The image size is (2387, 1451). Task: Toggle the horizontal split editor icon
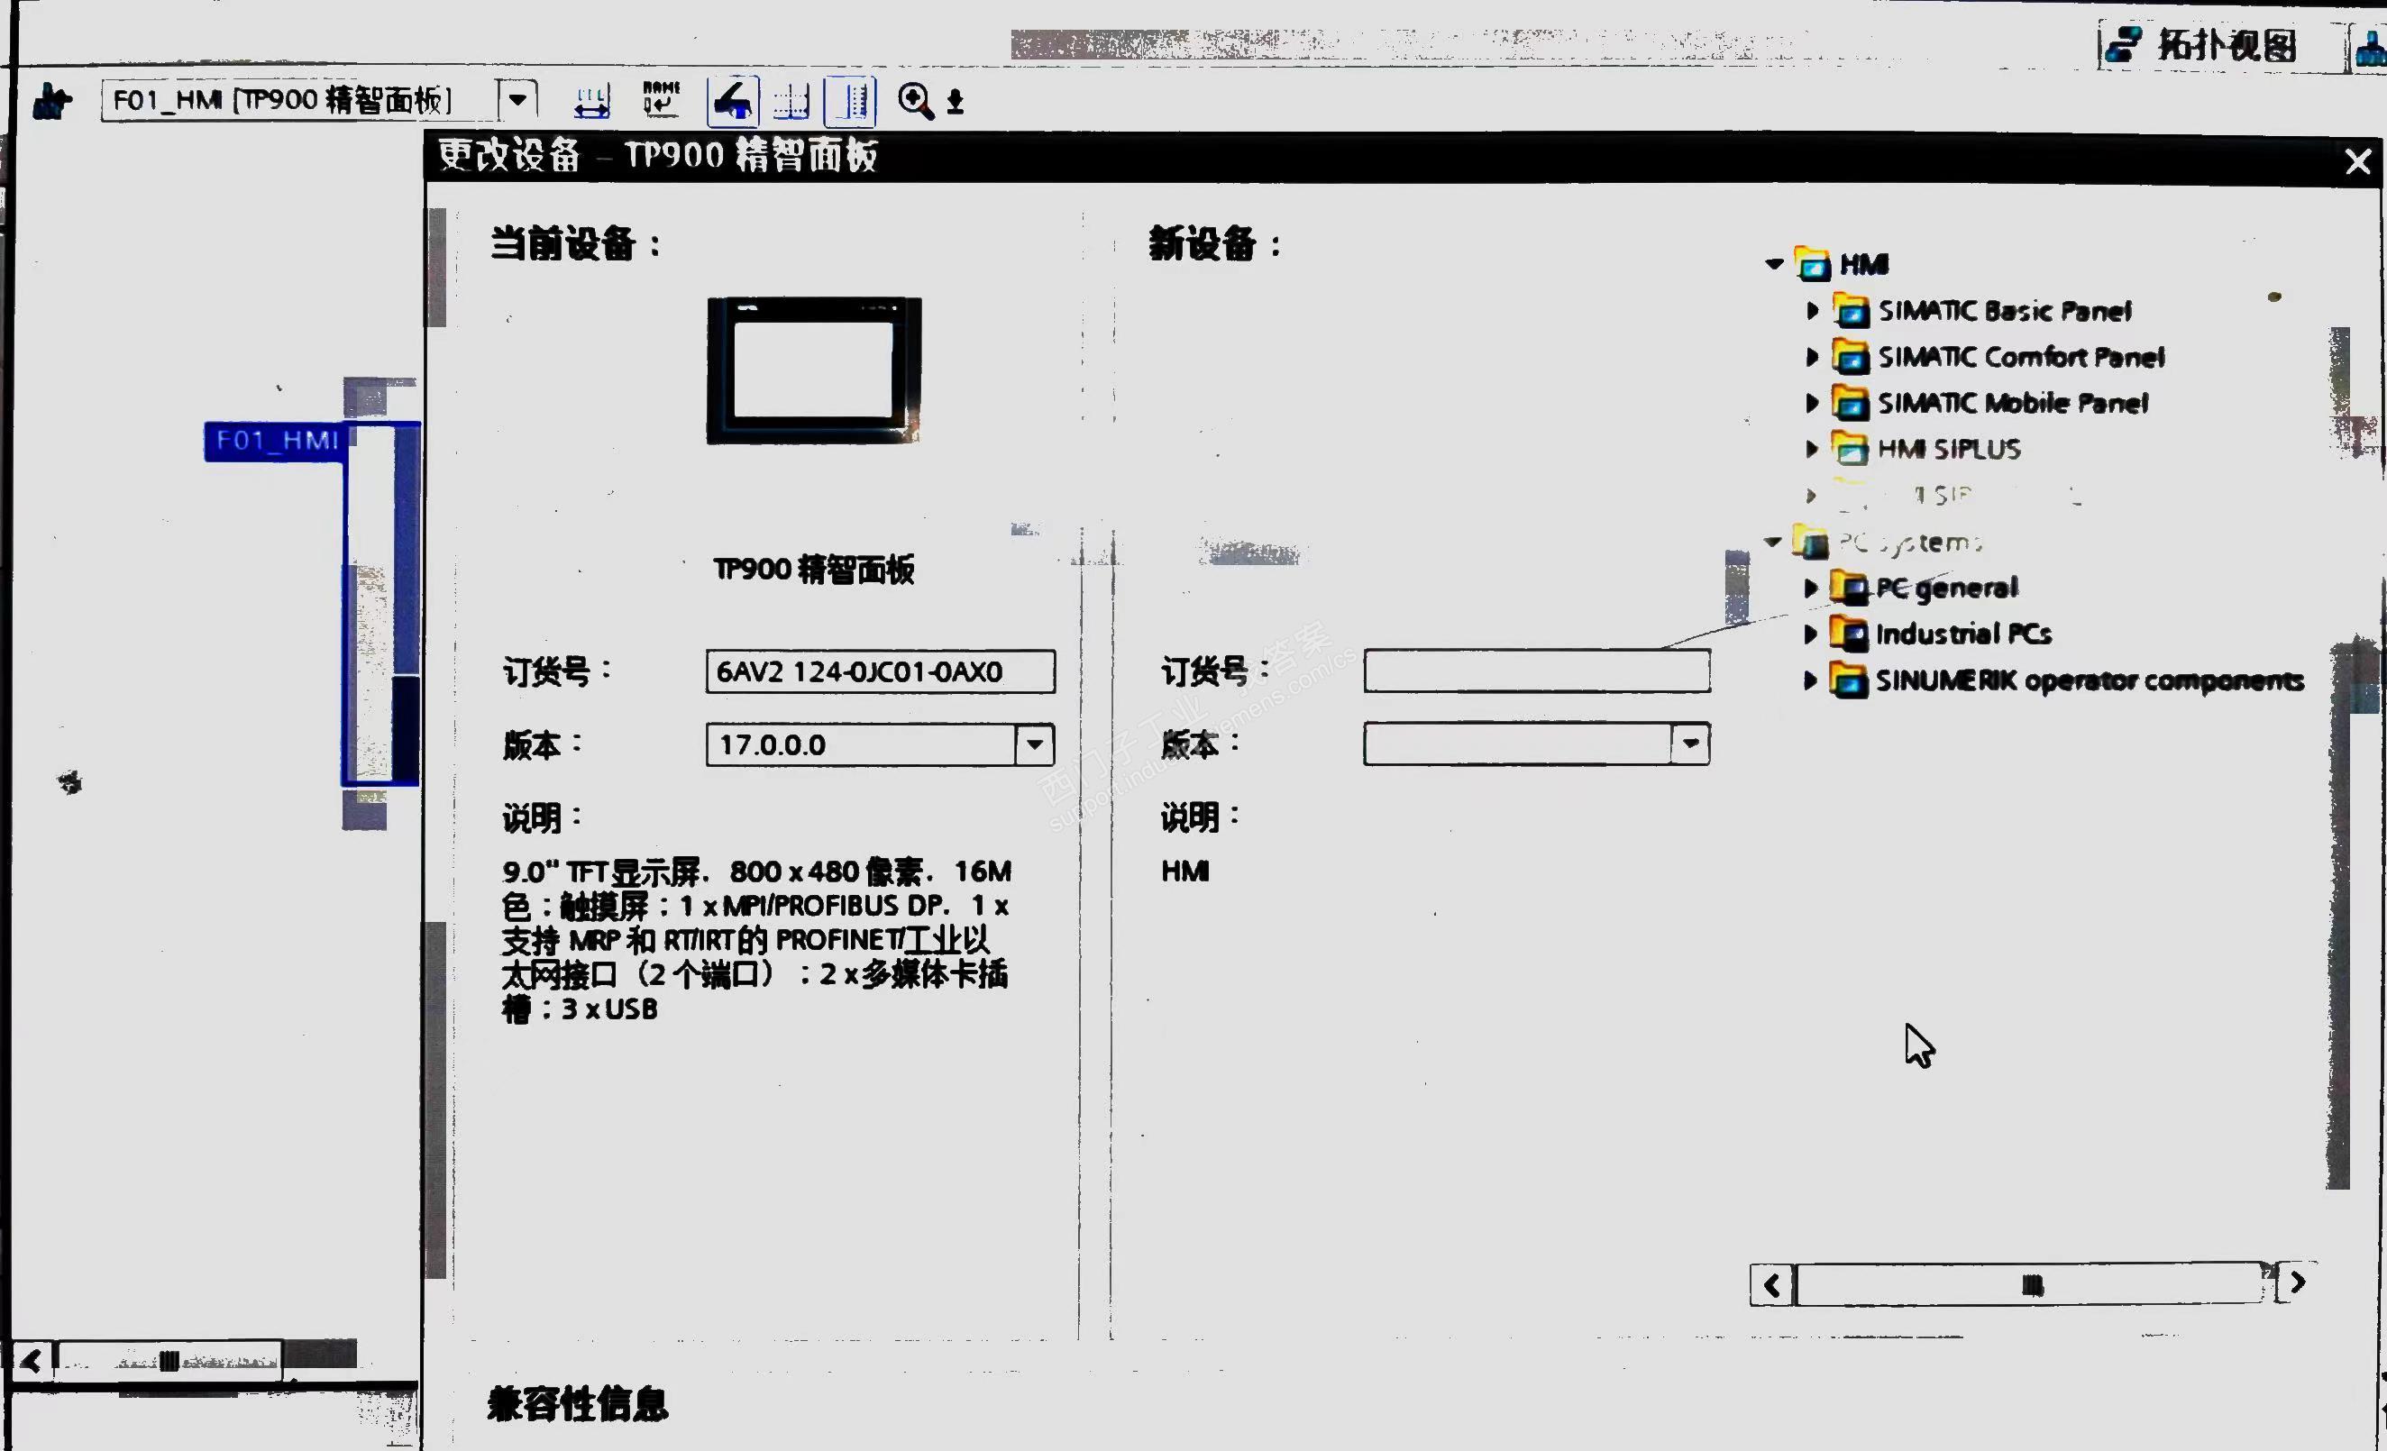click(x=791, y=101)
